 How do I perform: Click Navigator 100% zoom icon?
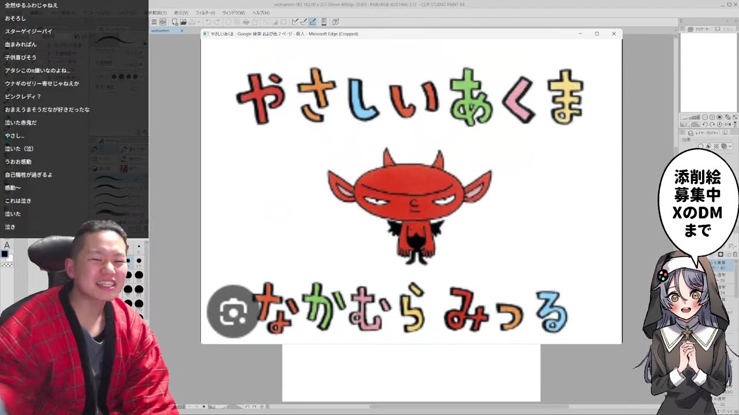719,117
